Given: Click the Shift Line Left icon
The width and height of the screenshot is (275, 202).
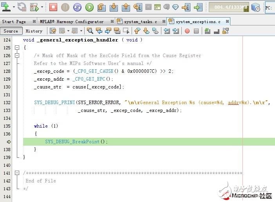Looking at the screenshot, I should (x=166, y=31).
